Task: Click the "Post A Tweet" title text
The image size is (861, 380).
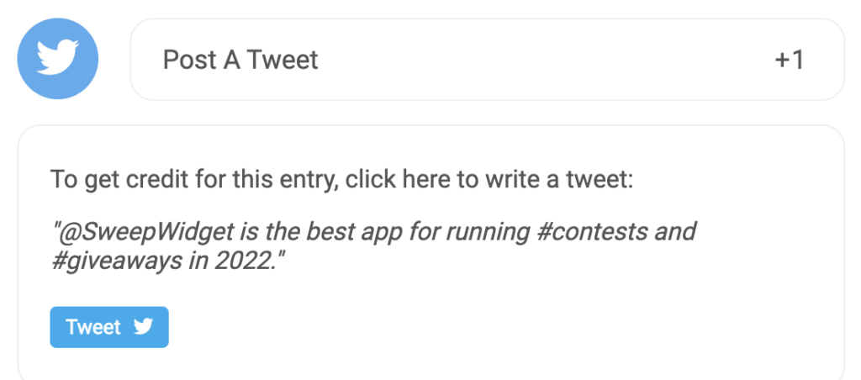Action: pos(240,60)
